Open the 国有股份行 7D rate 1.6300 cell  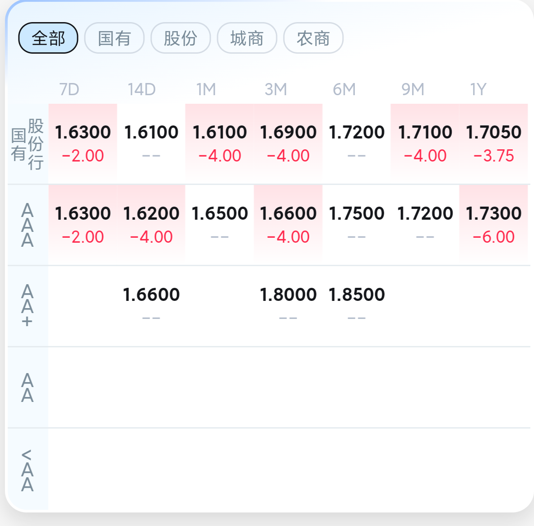coord(83,143)
